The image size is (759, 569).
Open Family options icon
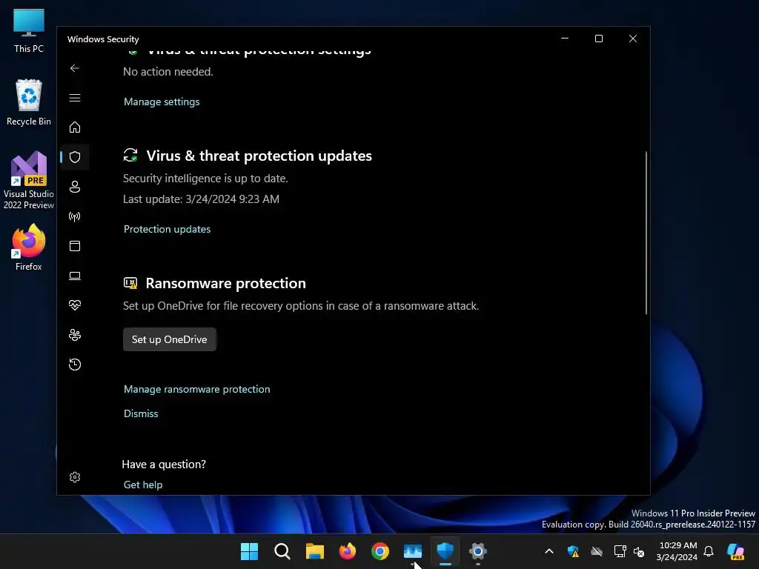click(75, 335)
